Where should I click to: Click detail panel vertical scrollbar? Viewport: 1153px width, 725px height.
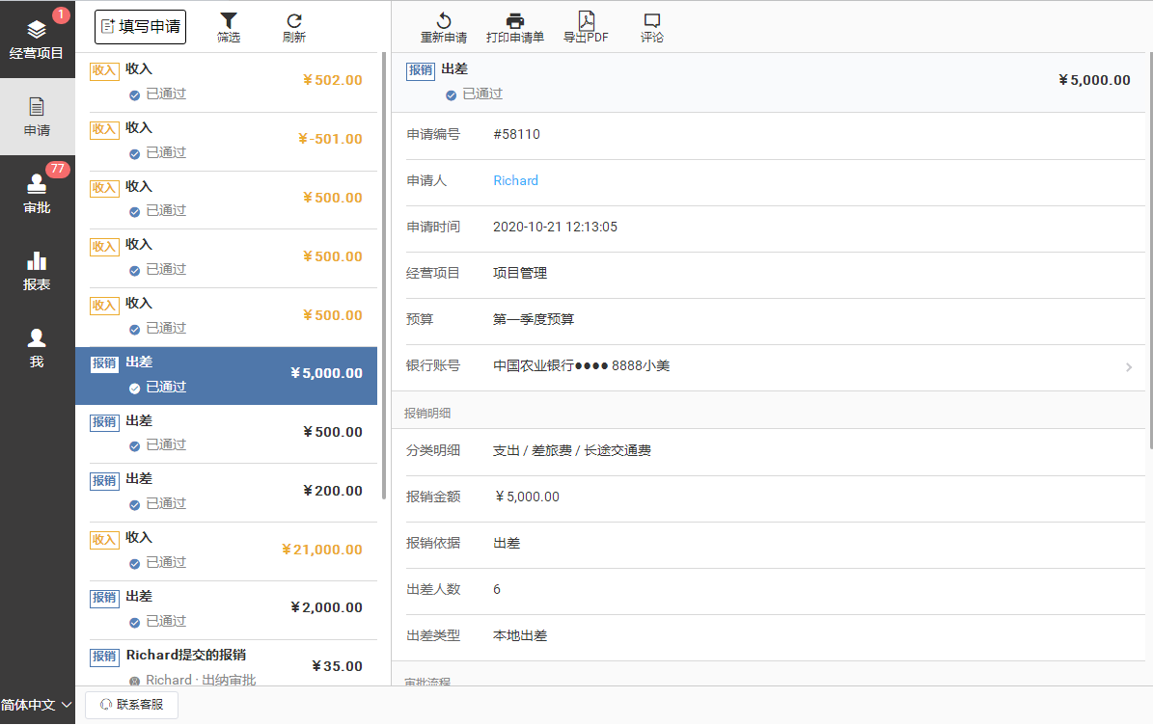tap(1151, 250)
